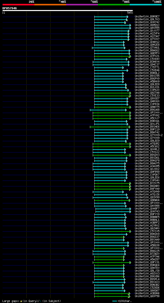Select the label UniRef100_A5BQ38

click(x=147, y=245)
